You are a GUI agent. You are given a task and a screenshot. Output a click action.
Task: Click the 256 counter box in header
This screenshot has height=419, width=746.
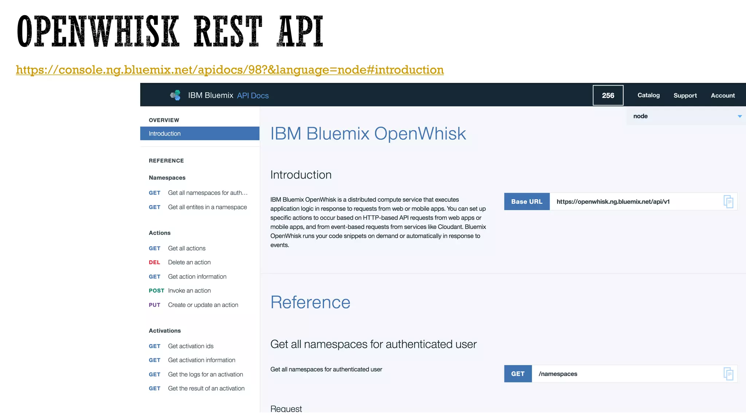608,95
